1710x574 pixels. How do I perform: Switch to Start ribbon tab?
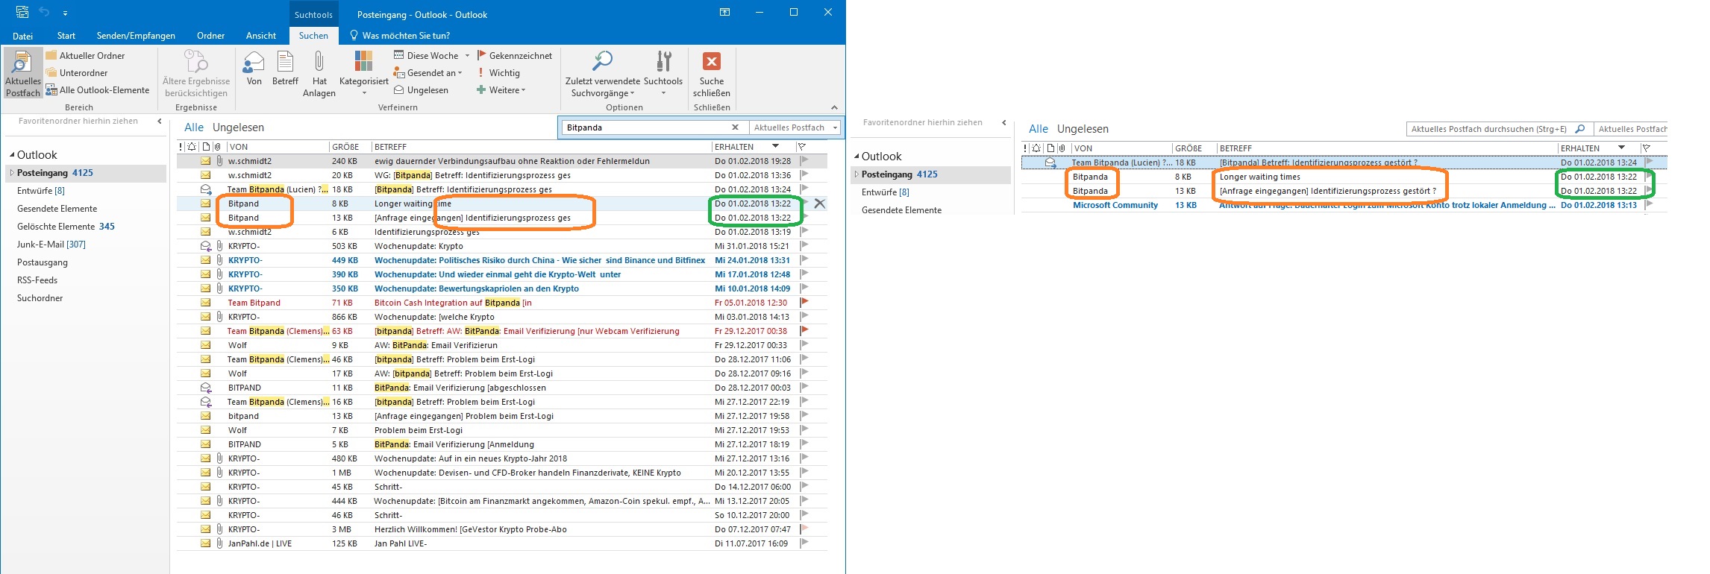click(66, 36)
